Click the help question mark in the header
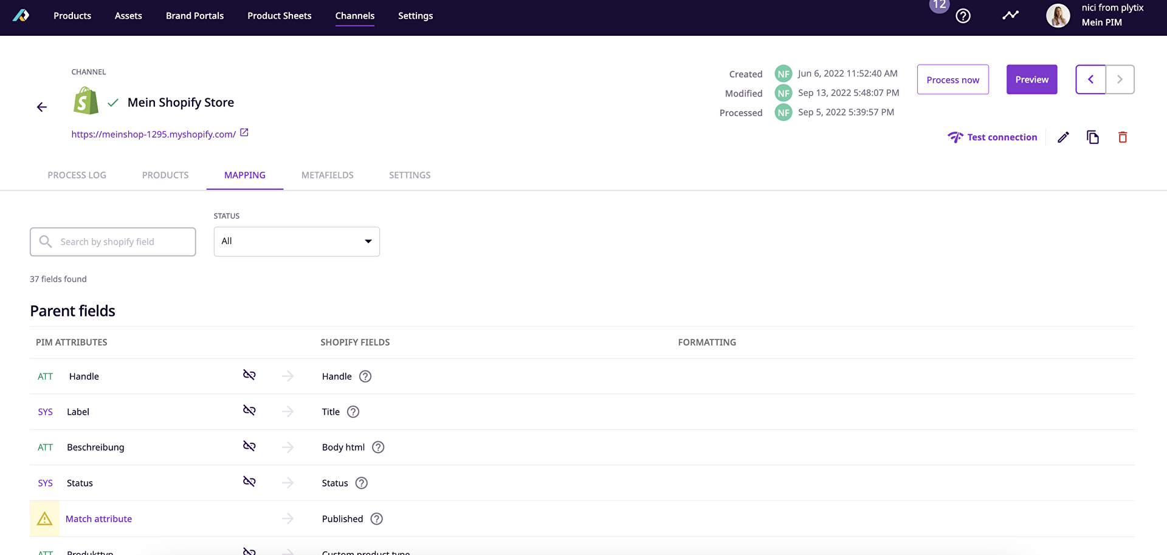 click(x=963, y=16)
